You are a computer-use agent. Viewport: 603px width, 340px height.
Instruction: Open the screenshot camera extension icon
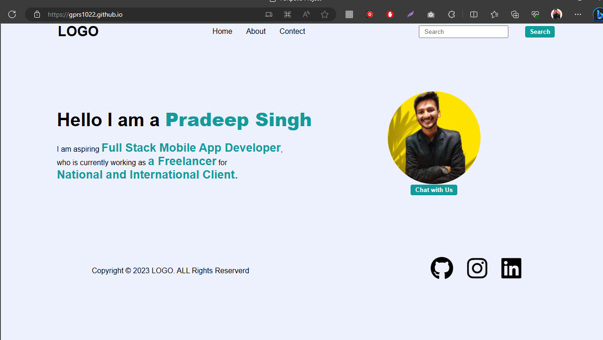[430, 14]
